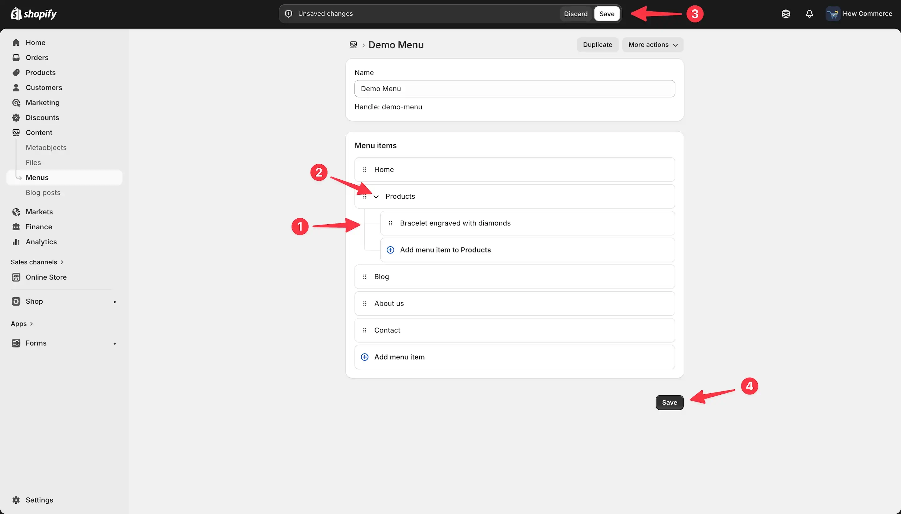Select Menus in the sidebar

[64, 177]
